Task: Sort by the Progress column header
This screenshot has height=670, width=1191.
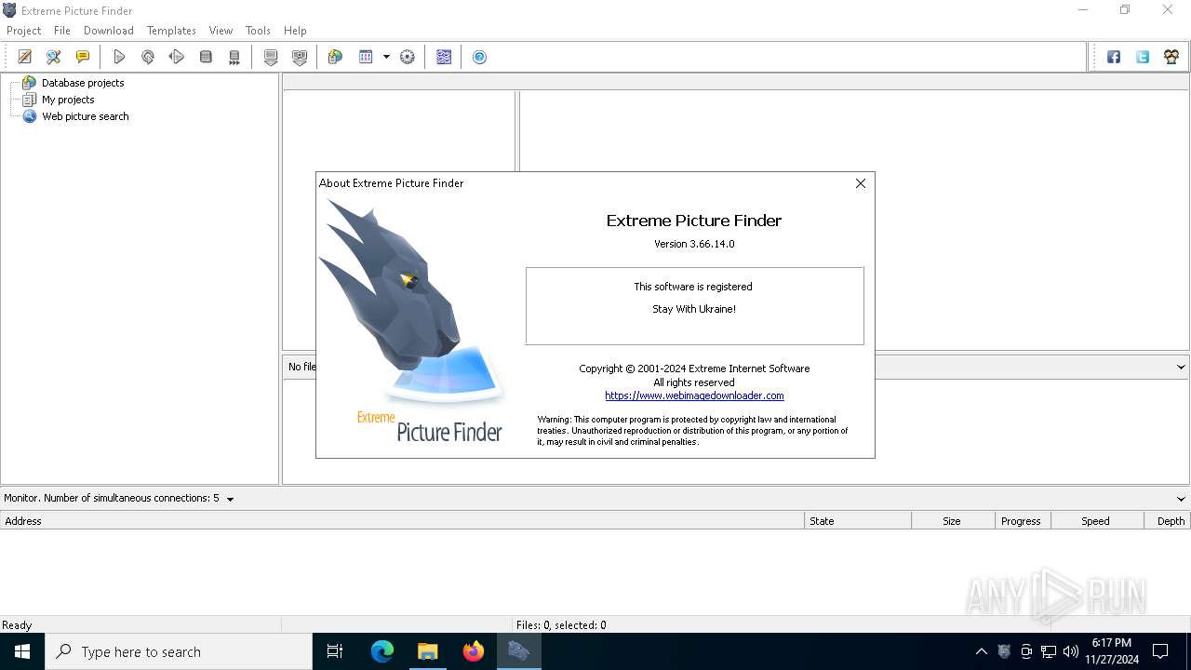Action: click(x=1023, y=521)
